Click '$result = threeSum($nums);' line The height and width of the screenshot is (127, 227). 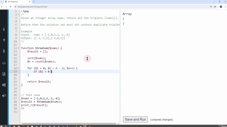point(41,102)
